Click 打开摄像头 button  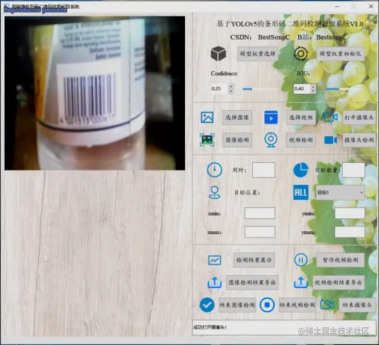(x=359, y=118)
